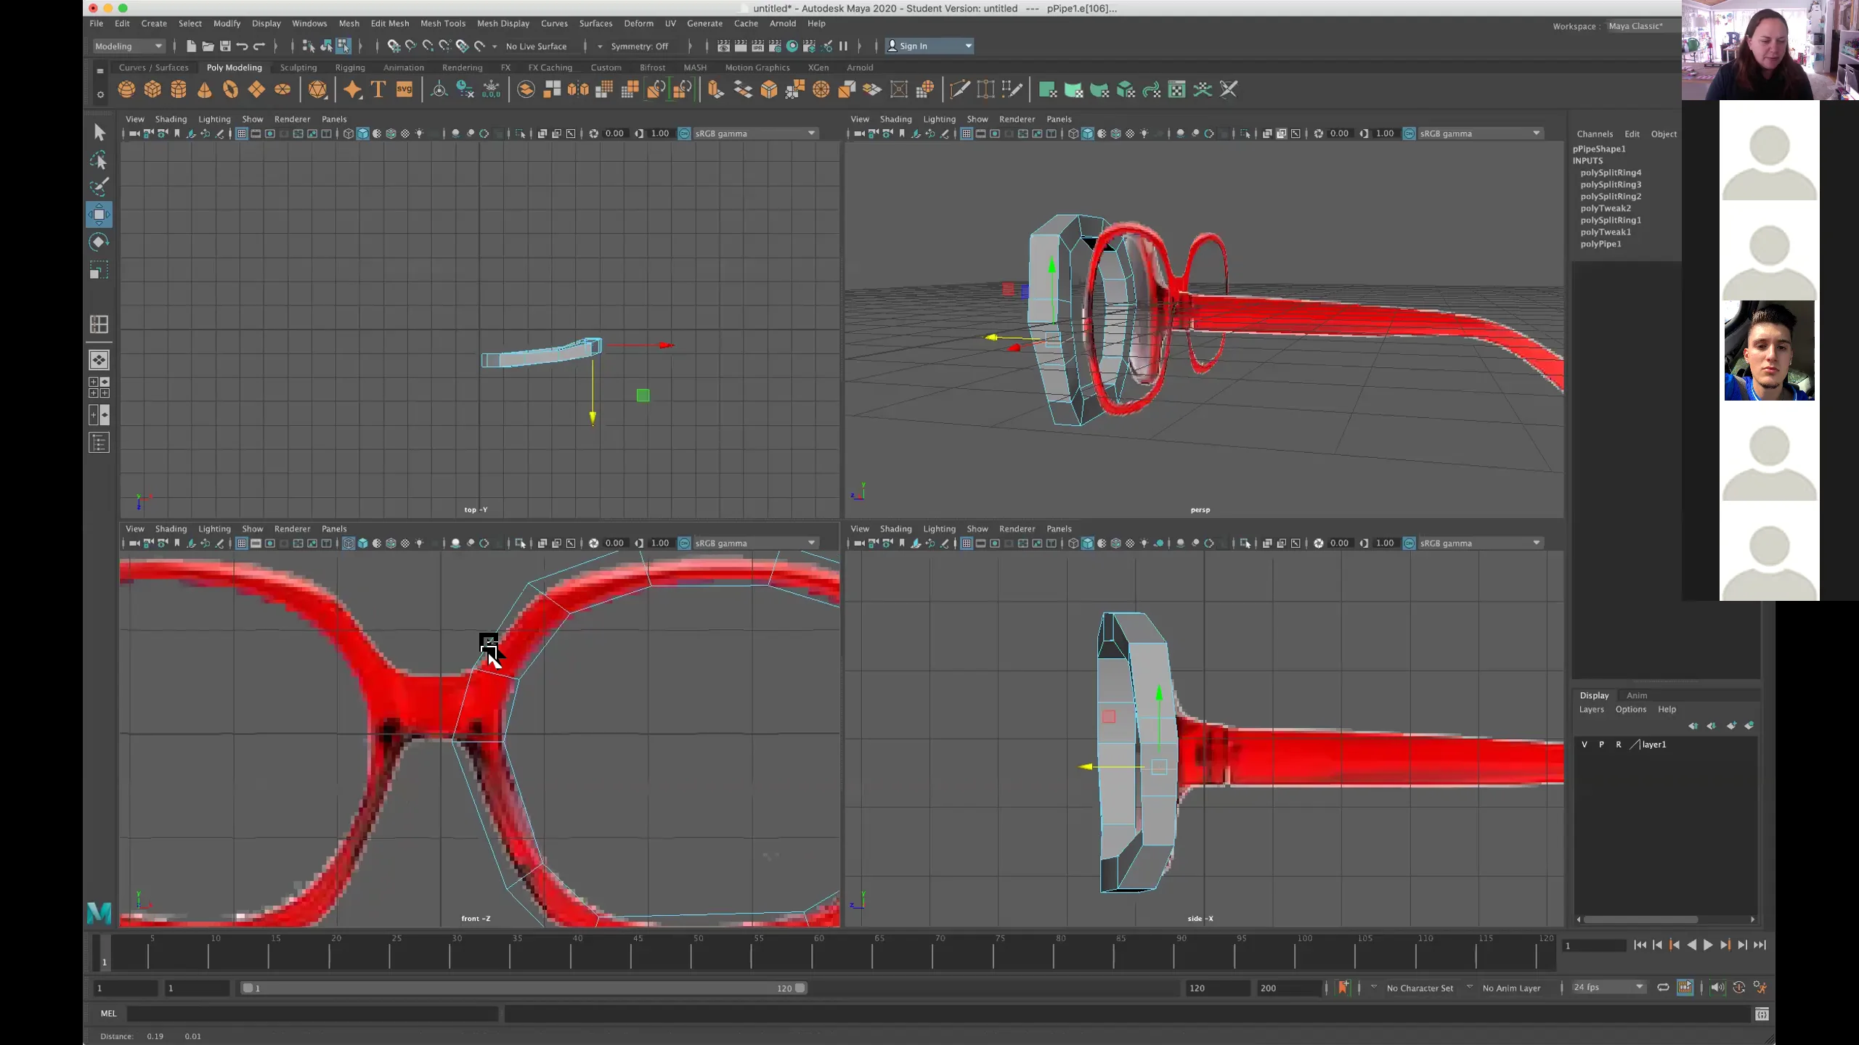Click the SVG import shelf icon

pos(404,89)
